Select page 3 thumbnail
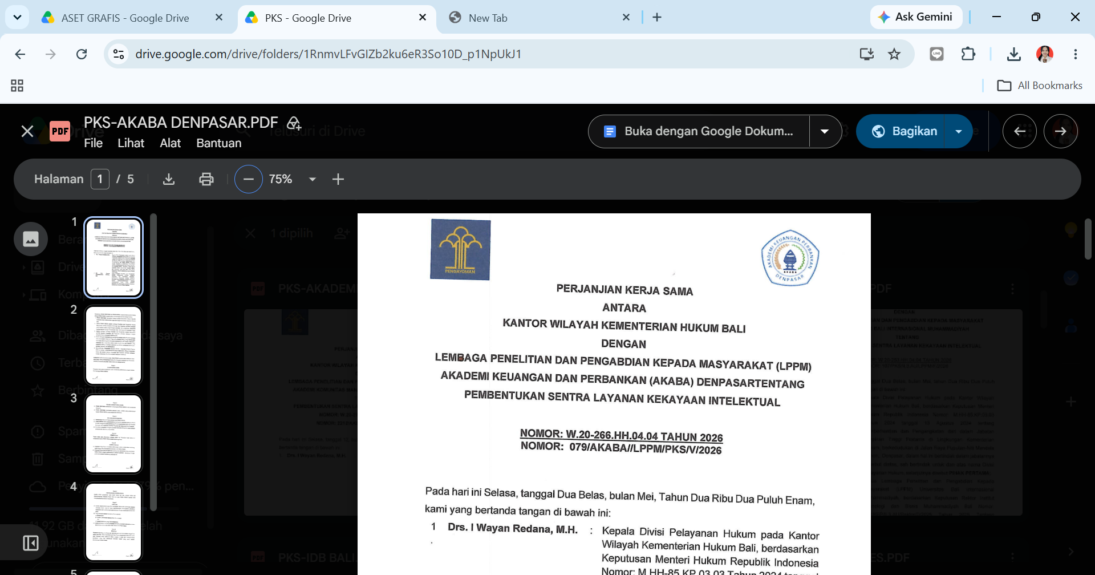This screenshot has height=575, width=1095. (x=113, y=434)
